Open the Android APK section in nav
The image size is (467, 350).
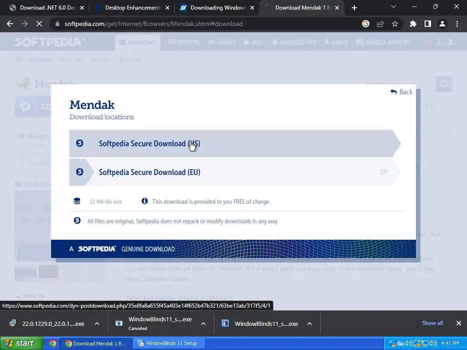point(294,42)
